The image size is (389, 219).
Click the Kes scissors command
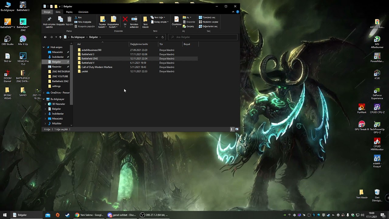click(78, 18)
